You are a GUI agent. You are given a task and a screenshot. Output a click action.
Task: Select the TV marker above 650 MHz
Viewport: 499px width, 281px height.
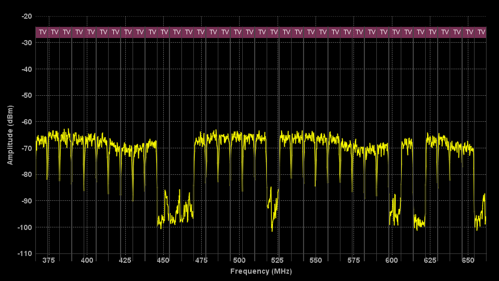(469, 32)
